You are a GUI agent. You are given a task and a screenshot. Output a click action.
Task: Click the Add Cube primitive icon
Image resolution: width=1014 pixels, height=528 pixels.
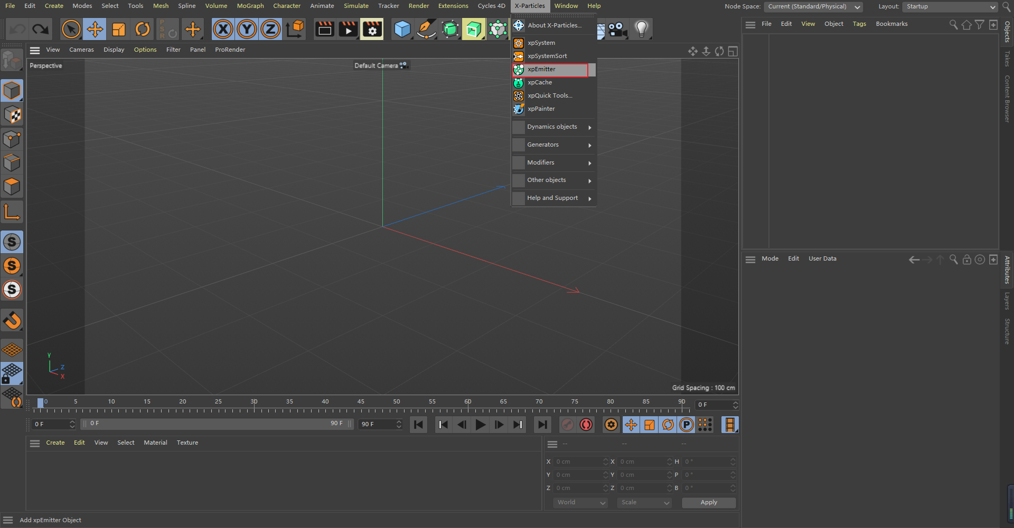click(402, 29)
